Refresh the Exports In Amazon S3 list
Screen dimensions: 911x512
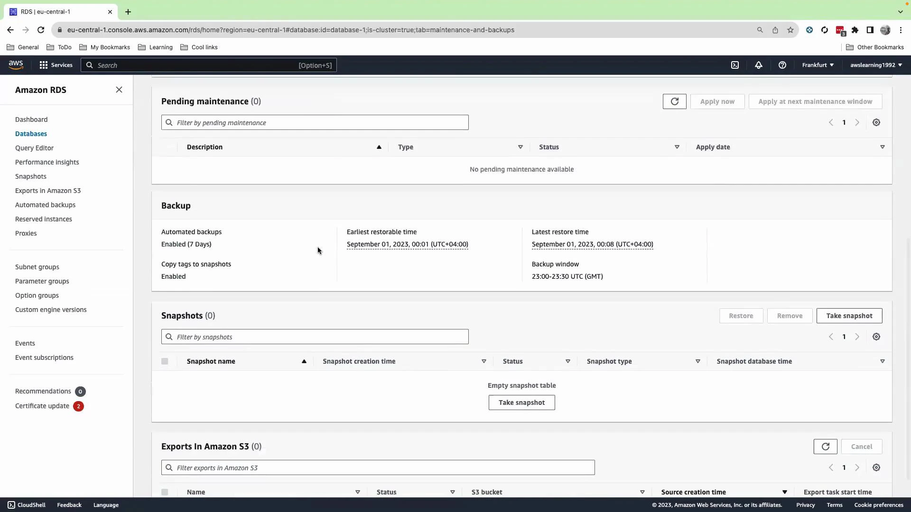[x=825, y=446]
